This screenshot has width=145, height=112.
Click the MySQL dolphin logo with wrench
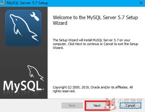click(23, 28)
